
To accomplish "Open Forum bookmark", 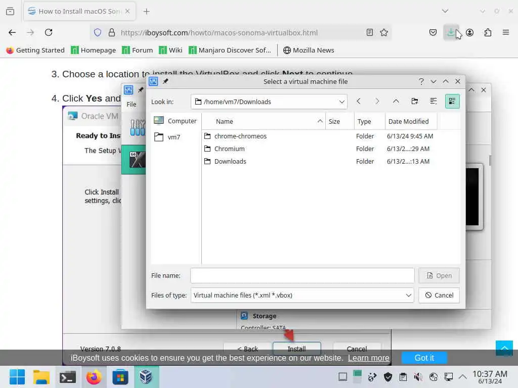I will pos(138,50).
